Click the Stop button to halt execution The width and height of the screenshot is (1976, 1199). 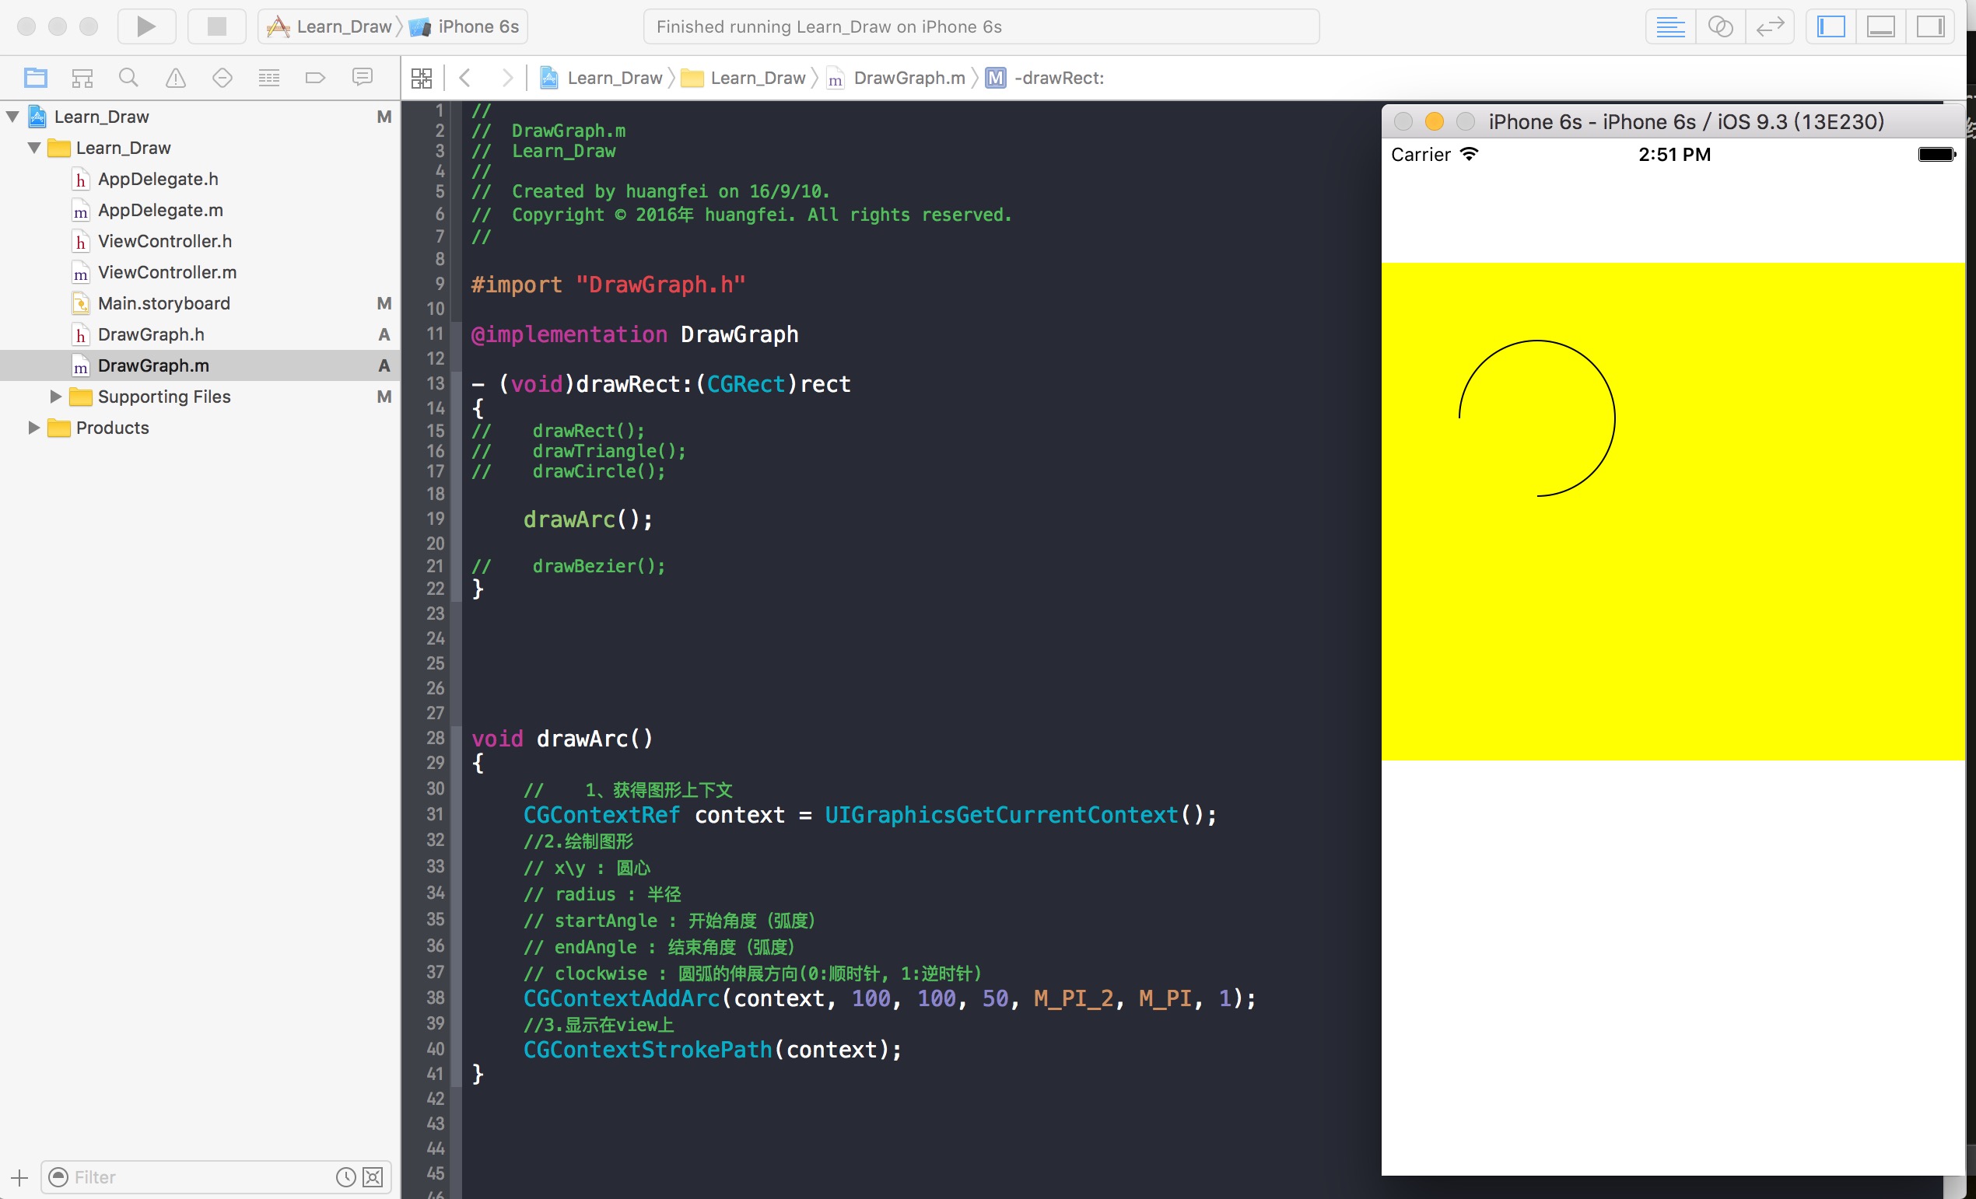click(212, 26)
